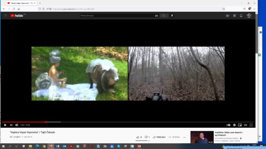Screen dimensions: 266x149
Task: Go forward in browser history
Action: pyautogui.click(x=9, y=9)
